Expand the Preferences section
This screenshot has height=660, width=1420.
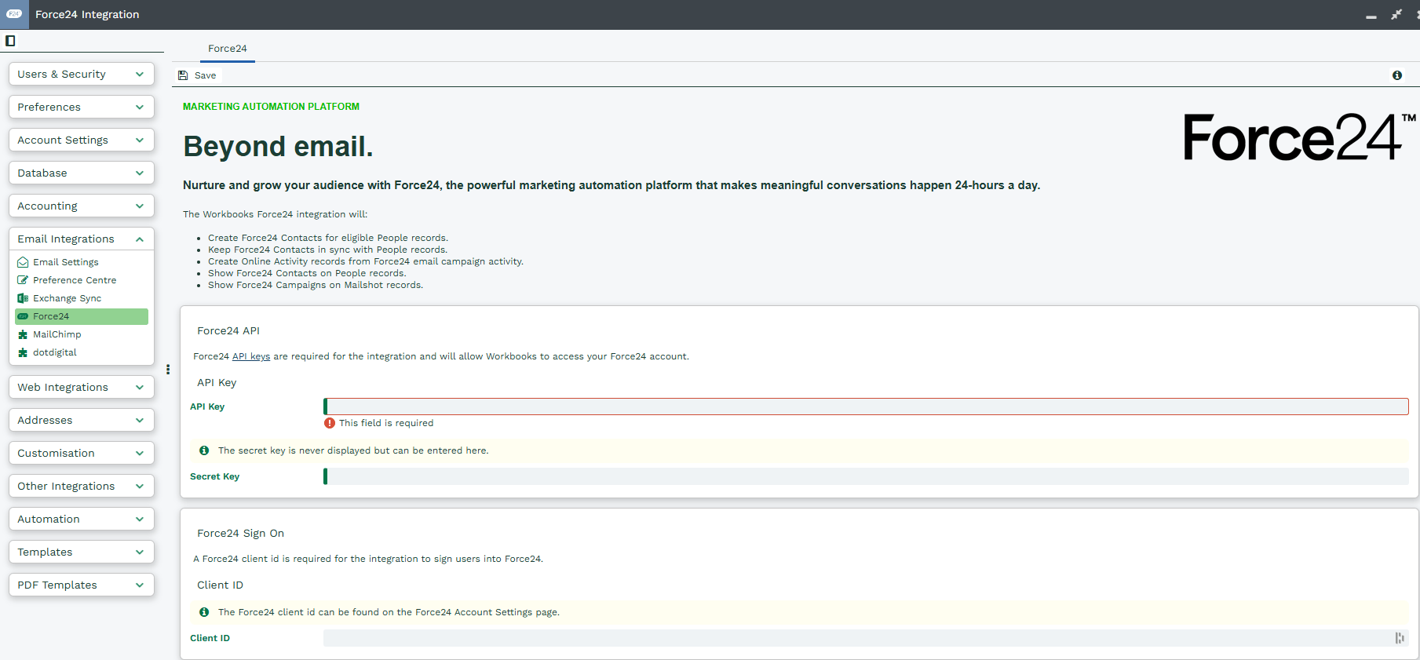click(x=82, y=107)
